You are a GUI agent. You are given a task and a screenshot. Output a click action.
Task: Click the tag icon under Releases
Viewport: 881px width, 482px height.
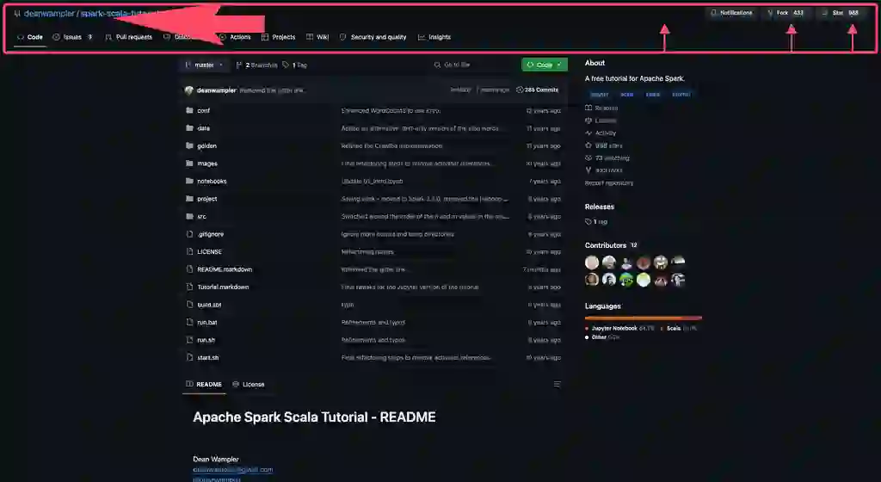pos(588,222)
